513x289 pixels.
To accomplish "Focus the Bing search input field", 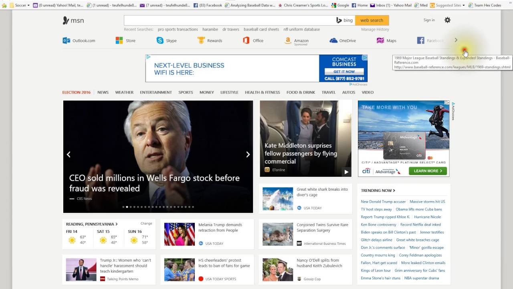I will point(230,20).
